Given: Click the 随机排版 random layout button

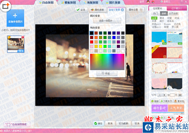Looking at the screenshot, I should pyautogui.click(x=98, y=10).
